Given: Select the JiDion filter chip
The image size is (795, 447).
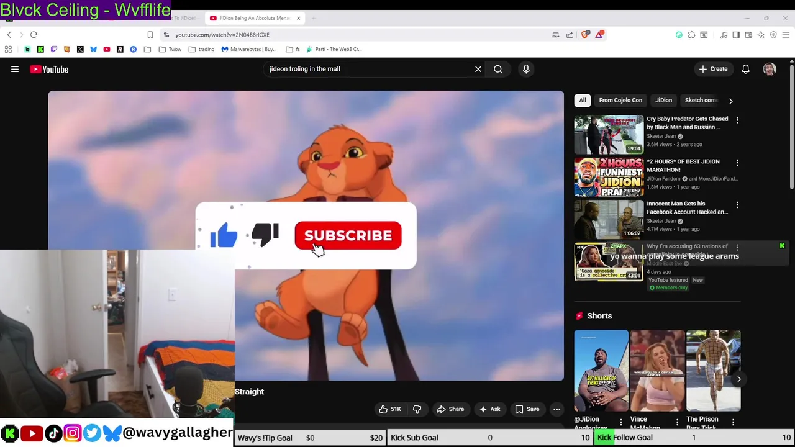Looking at the screenshot, I should tap(663, 100).
